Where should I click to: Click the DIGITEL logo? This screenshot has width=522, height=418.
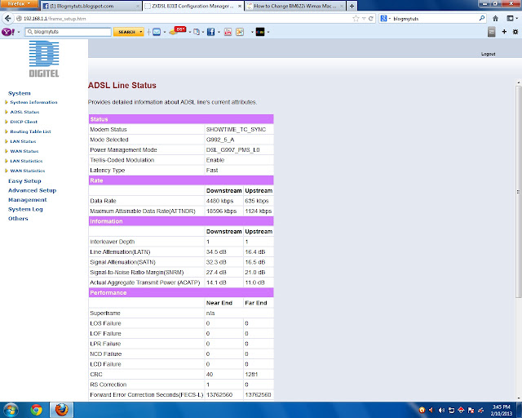coord(44,60)
